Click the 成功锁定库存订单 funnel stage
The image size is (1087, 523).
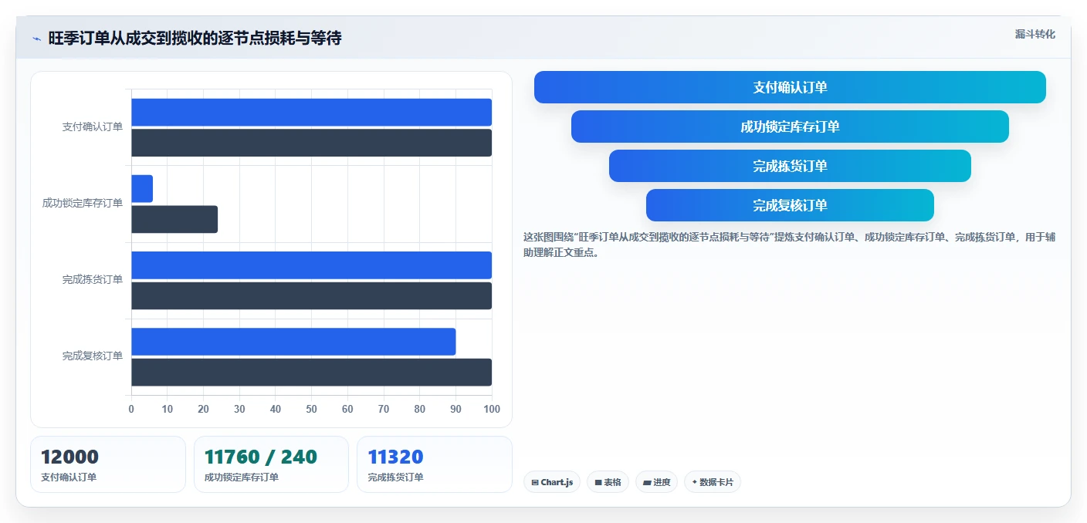click(x=790, y=127)
